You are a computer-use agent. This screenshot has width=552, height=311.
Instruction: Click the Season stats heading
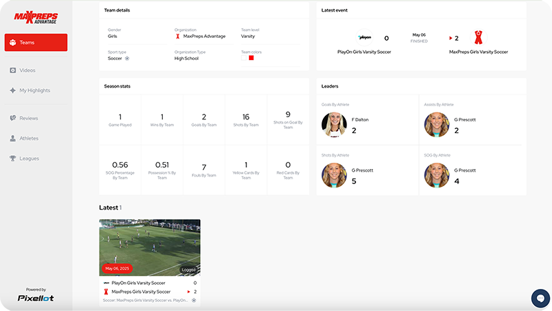tap(117, 86)
